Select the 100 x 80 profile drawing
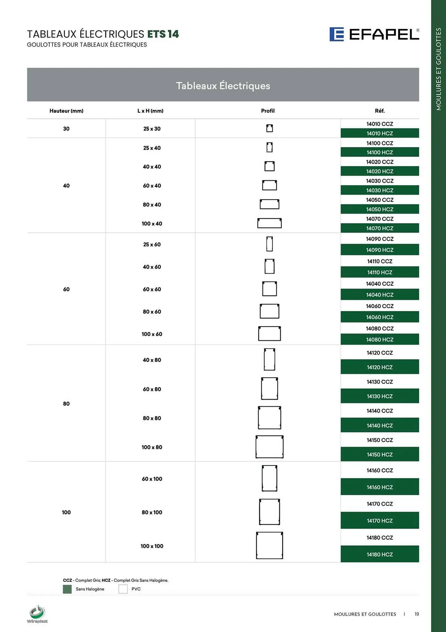 click(269, 447)
